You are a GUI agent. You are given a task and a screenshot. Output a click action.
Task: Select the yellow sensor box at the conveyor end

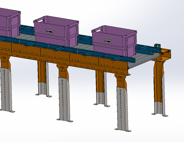tap(157, 47)
